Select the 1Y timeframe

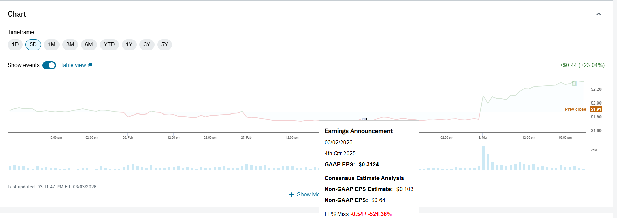(129, 45)
